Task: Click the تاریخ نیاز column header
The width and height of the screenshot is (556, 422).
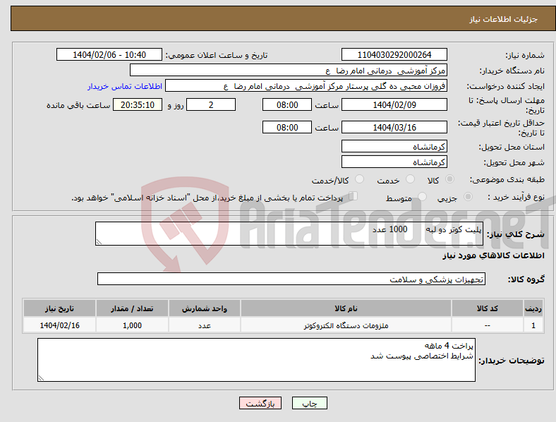Action: pos(59,308)
